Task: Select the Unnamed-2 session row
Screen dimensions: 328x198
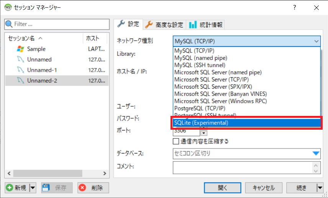Action: coord(57,81)
